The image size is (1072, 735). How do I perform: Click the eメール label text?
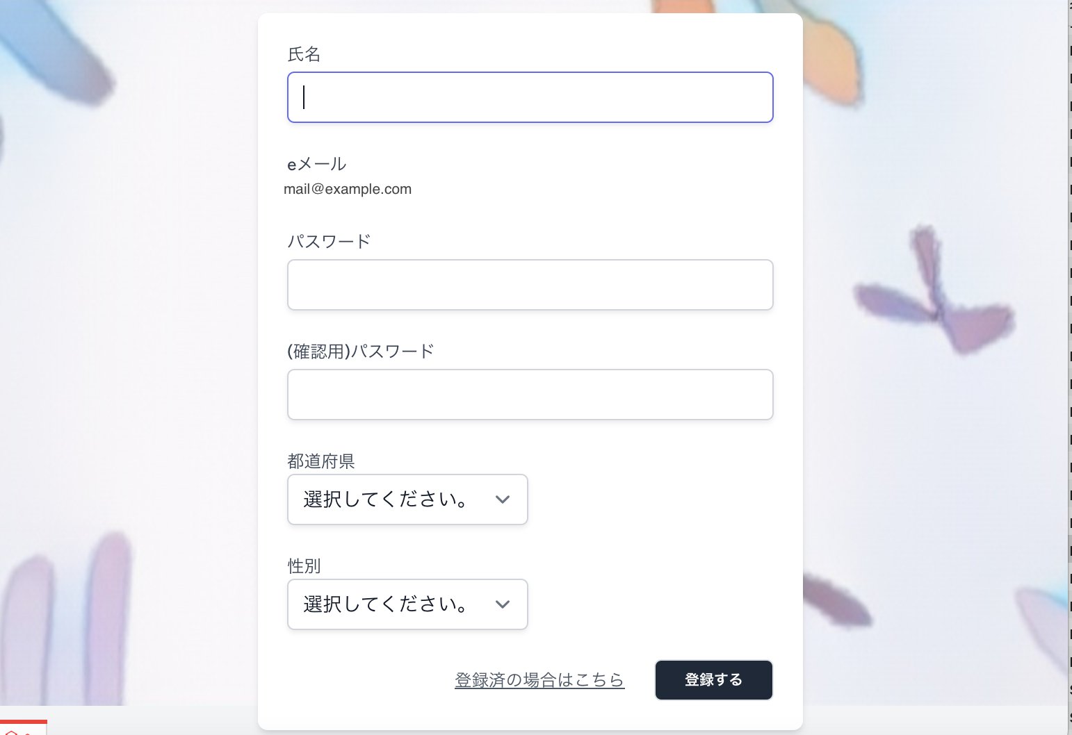point(317,164)
